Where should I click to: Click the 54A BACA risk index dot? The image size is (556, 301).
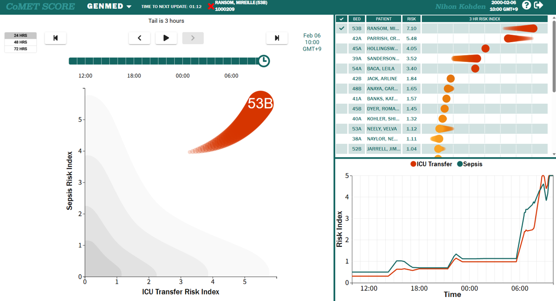point(475,68)
